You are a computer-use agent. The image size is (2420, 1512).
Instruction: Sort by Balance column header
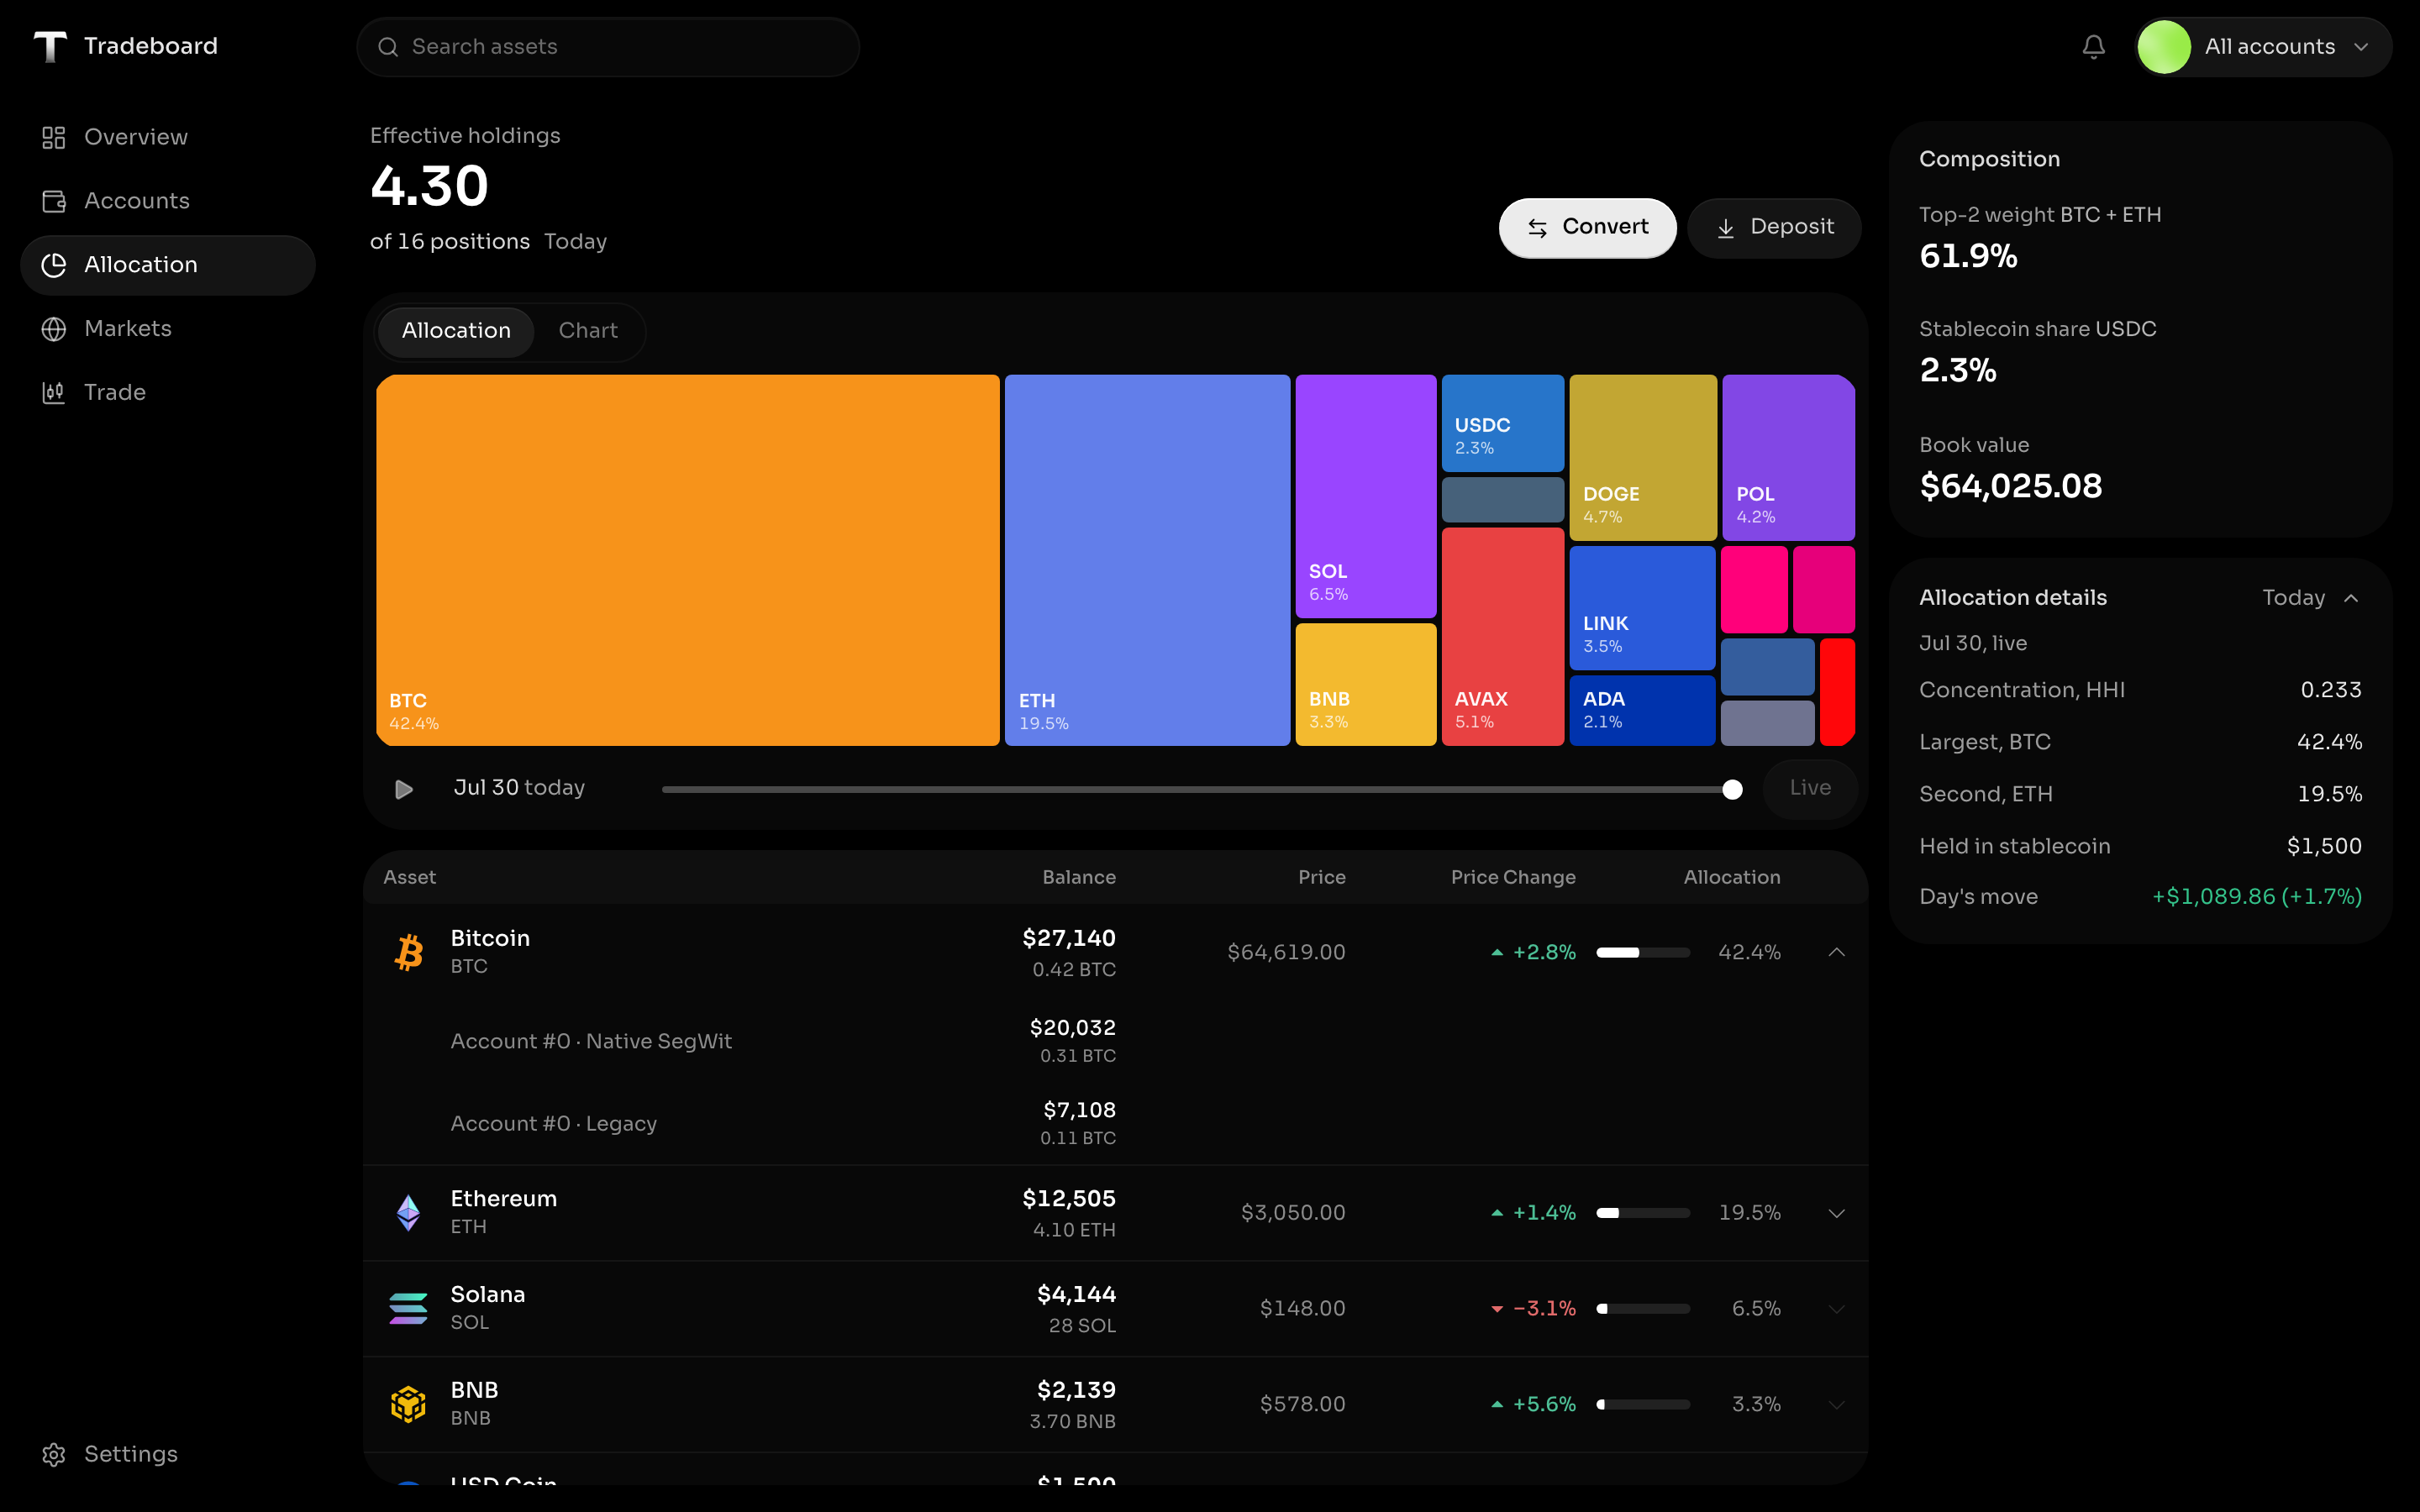[1079, 877]
